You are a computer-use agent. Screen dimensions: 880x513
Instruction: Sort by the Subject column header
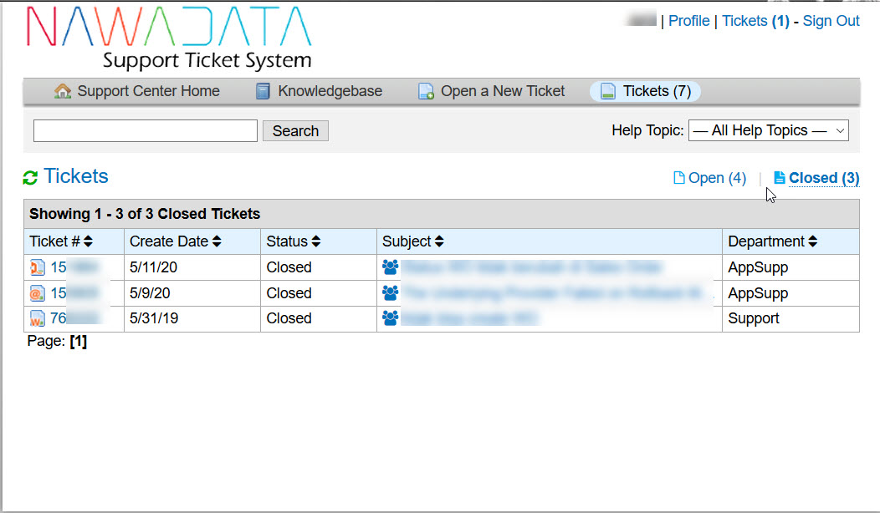point(412,241)
